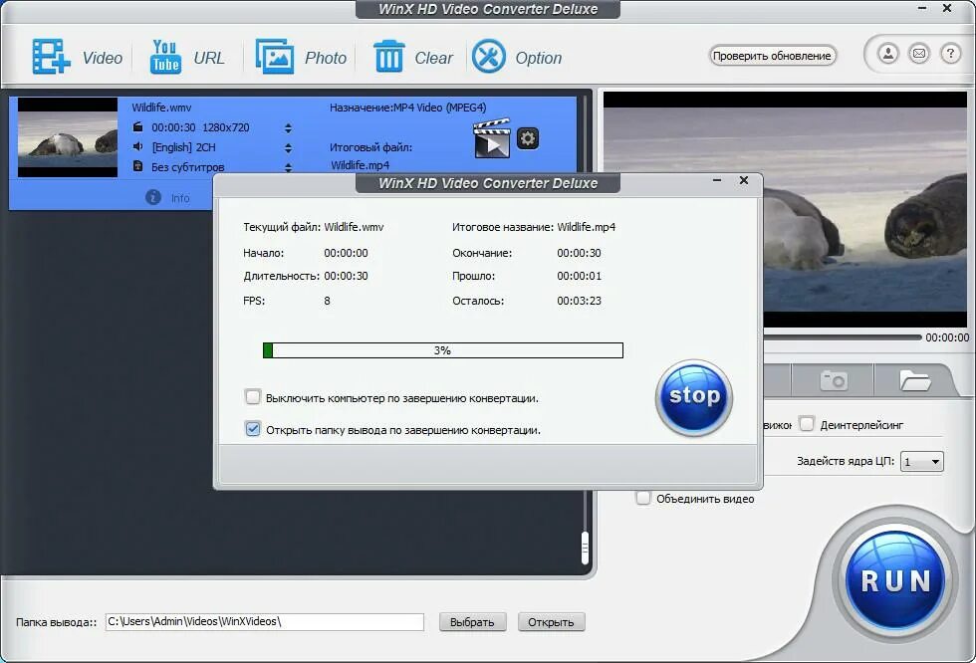Click the preview playback seek bar

click(x=842, y=337)
